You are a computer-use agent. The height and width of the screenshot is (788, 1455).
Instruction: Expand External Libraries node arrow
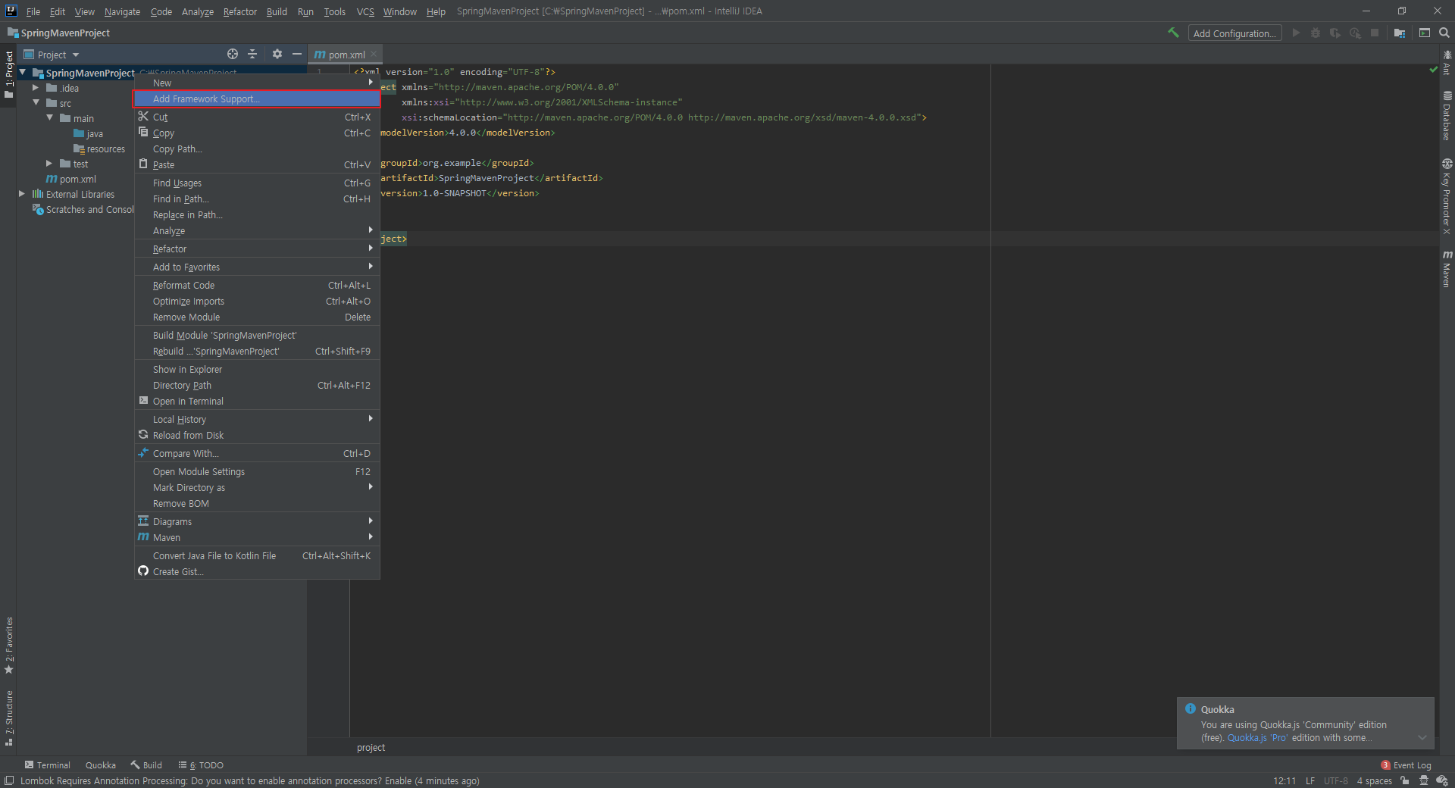click(x=22, y=194)
